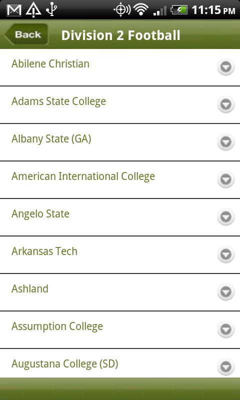Expand the Abilene Christian dropdown arrow
Viewport: 240px width, 400px height.
coord(226,67)
